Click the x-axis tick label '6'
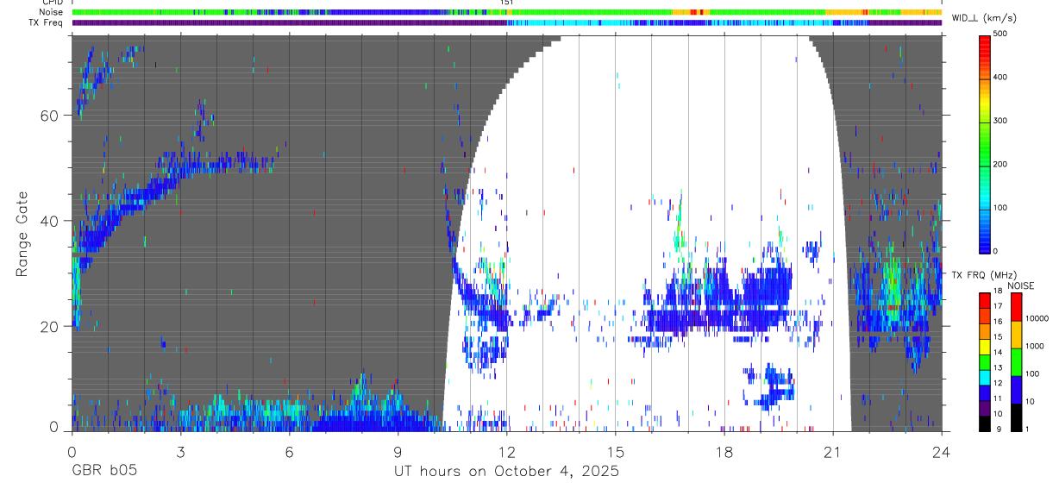The width and height of the screenshot is (1059, 489). coord(289,451)
